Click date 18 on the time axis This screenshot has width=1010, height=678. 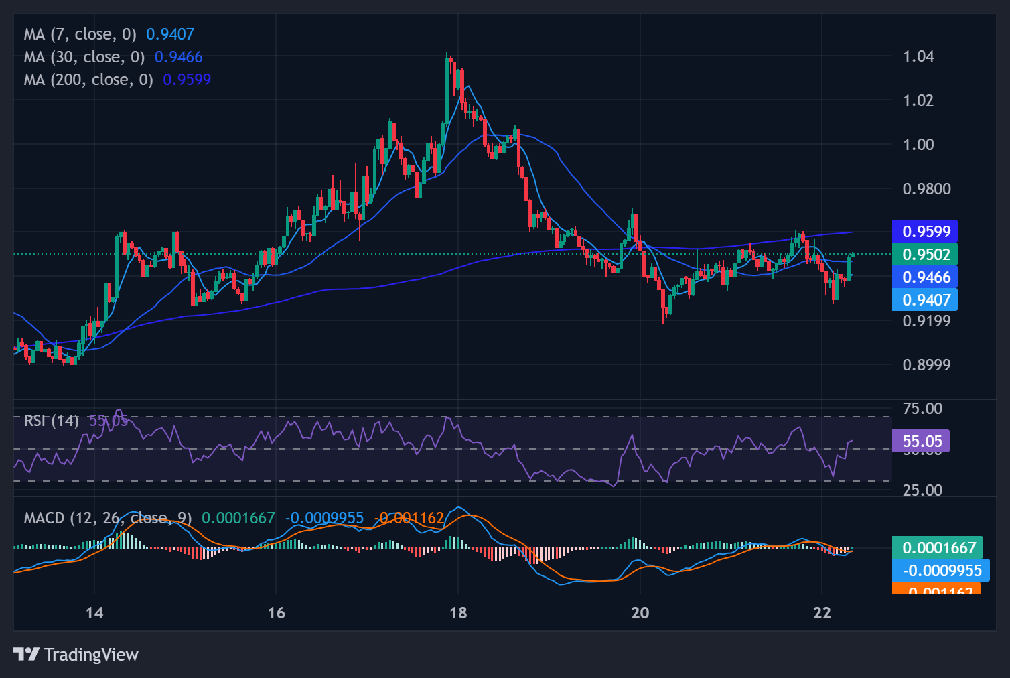point(458,612)
